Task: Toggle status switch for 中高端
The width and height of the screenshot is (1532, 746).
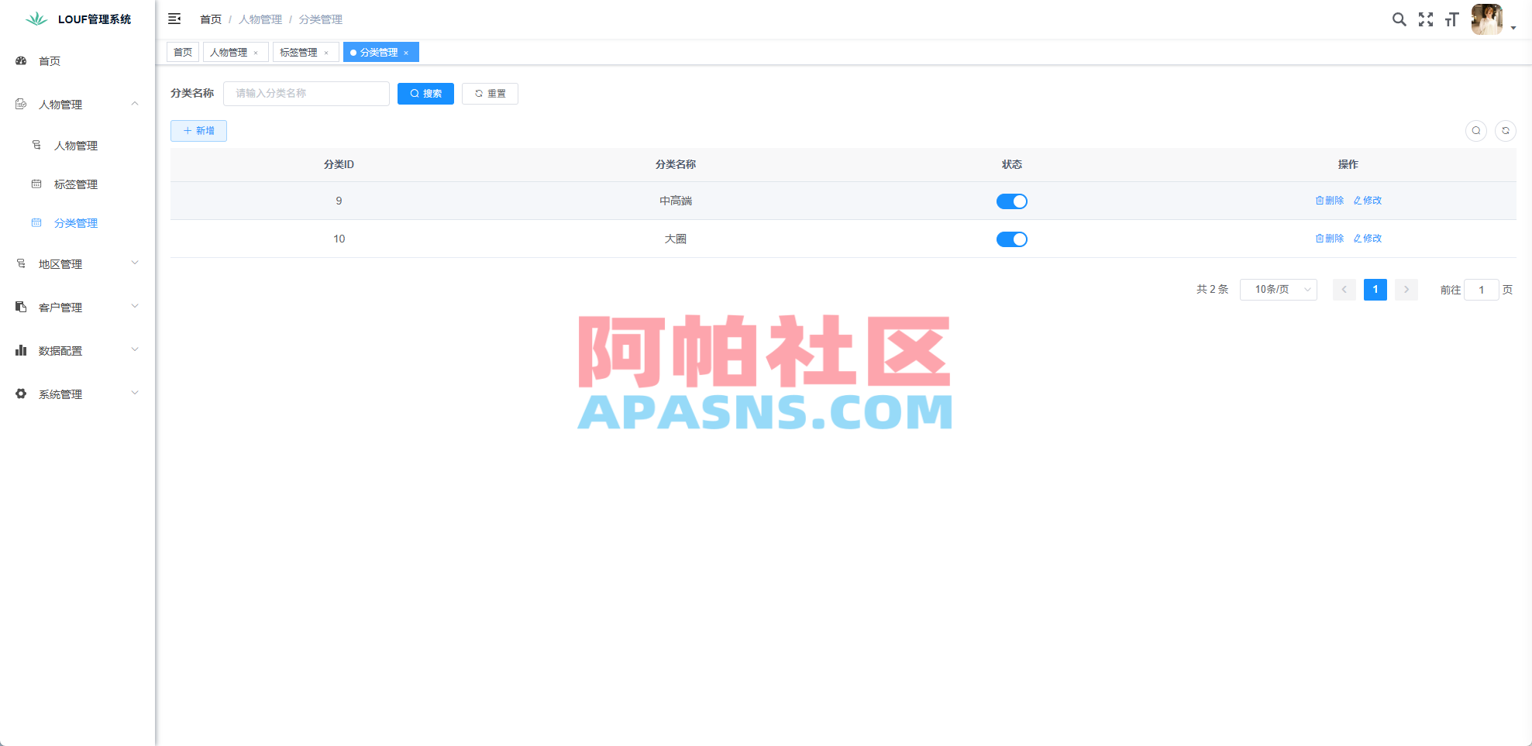Action: pos(1011,201)
